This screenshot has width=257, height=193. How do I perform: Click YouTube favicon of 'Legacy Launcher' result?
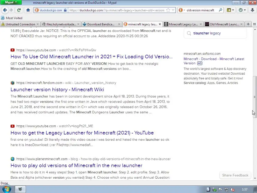coord(13,126)
